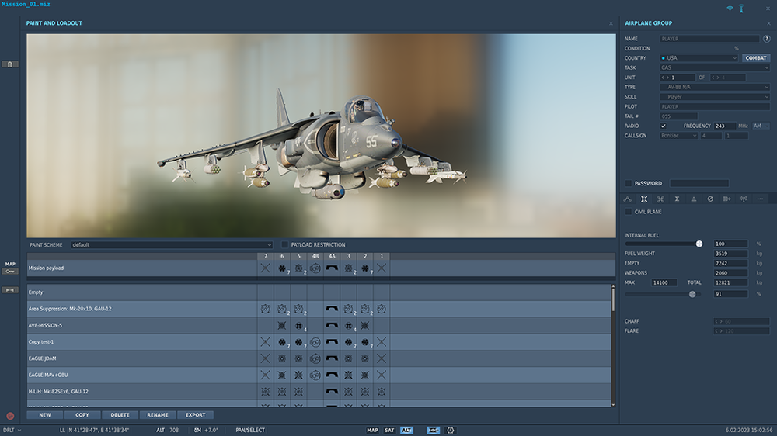Click Area Suppression row pylon 7 icon
The height and width of the screenshot is (436, 777).
(x=266, y=309)
